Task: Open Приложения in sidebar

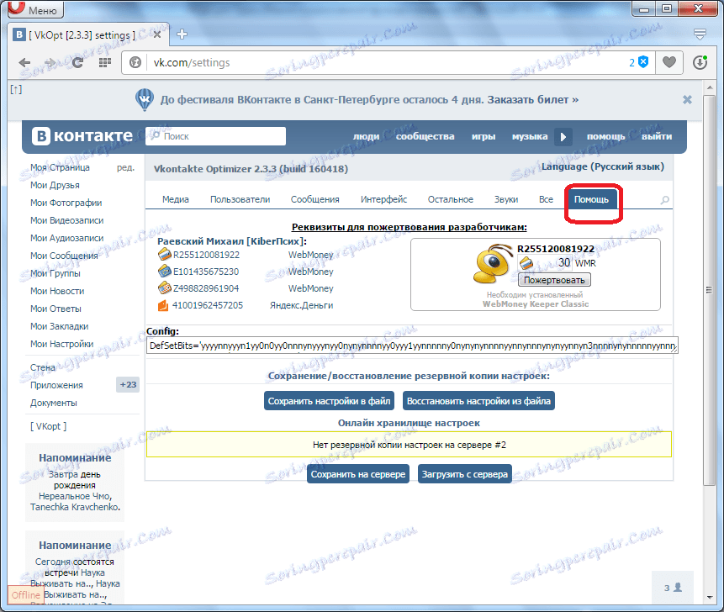Action: (x=56, y=385)
